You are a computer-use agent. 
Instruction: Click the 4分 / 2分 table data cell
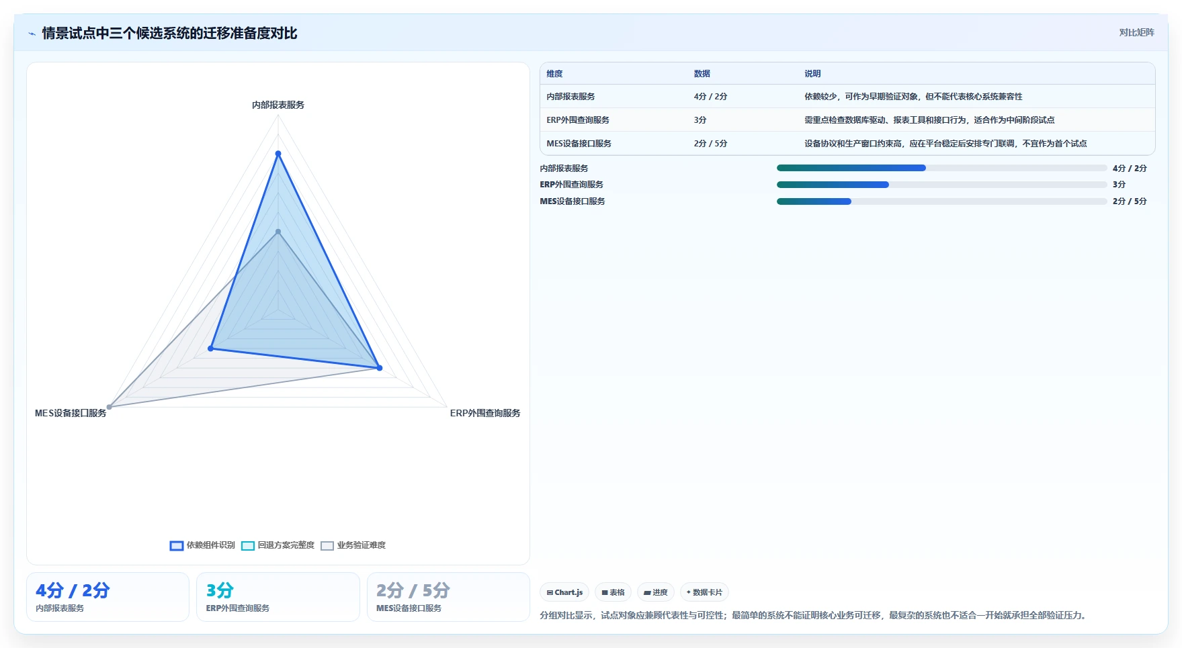coord(710,97)
